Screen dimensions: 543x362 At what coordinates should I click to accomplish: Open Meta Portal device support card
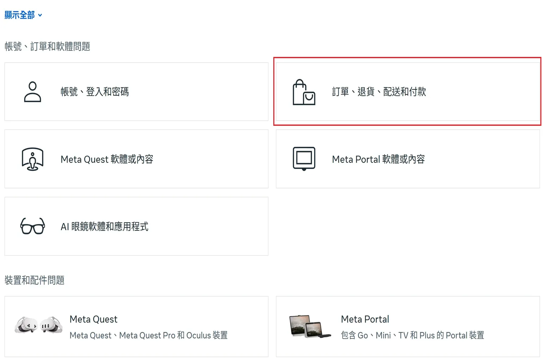click(x=408, y=326)
